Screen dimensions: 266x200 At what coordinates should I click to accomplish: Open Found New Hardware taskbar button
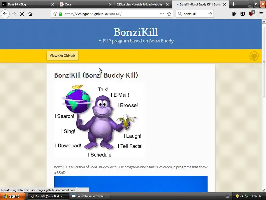point(89,196)
